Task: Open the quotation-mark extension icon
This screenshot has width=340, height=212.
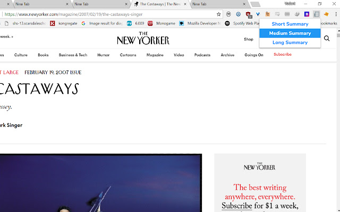Action: [x=228, y=14]
